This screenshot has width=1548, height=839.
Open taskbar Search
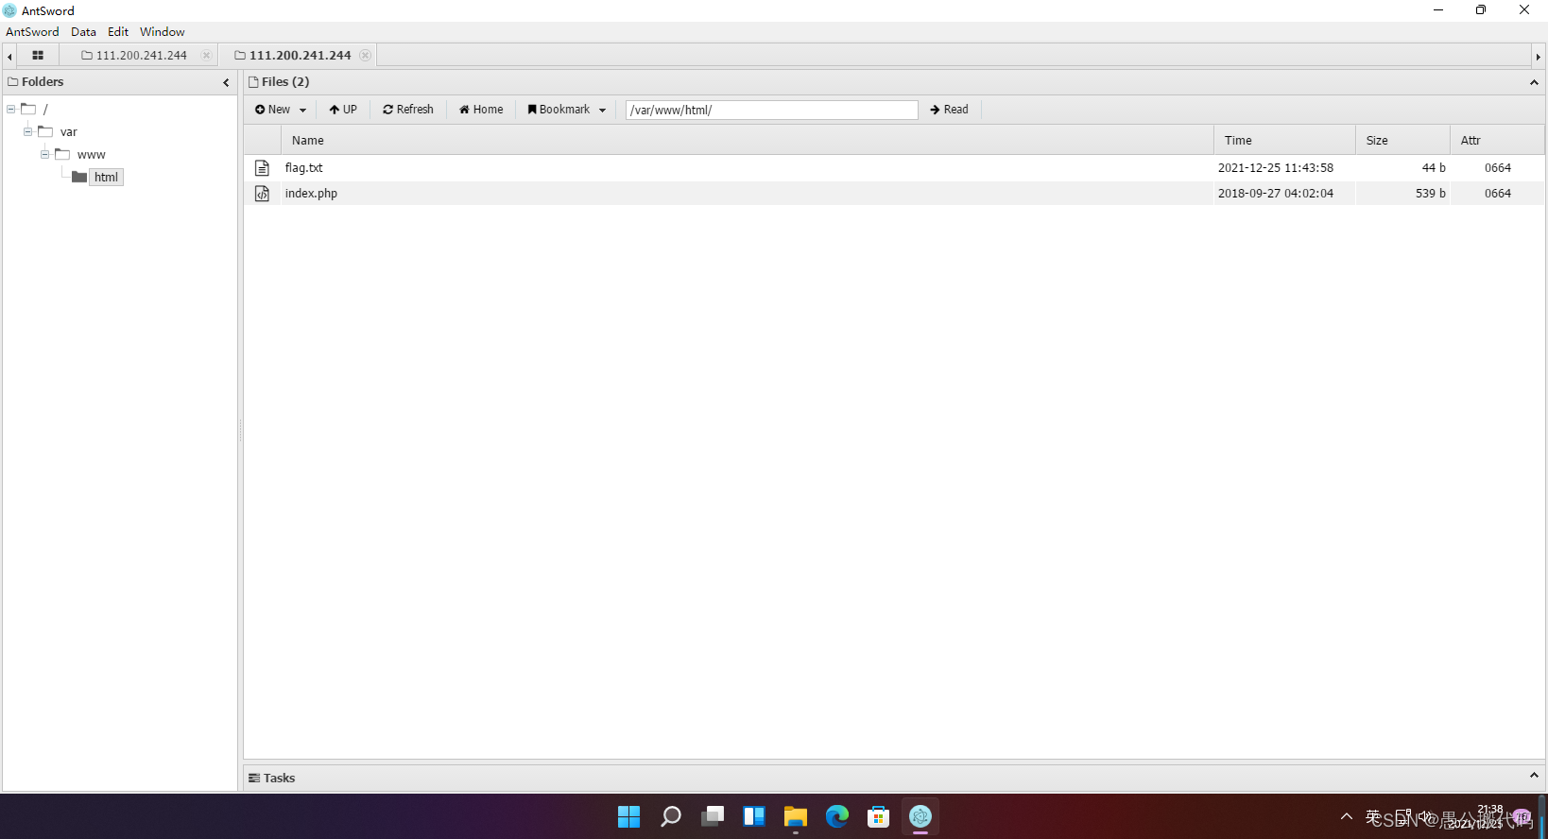pyautogui.click(x=670, y=816)
